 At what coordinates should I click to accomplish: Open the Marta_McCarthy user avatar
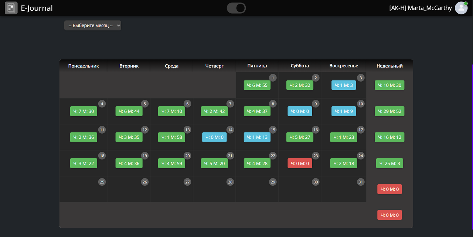click(x=461, y=8)
